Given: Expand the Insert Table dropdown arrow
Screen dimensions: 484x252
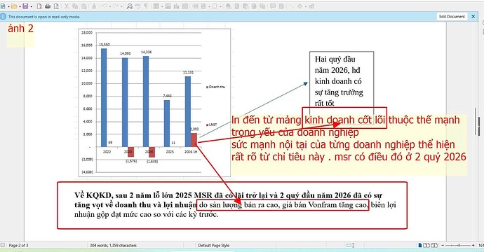Looking at the screenshot, I should (x=162, y=6).
